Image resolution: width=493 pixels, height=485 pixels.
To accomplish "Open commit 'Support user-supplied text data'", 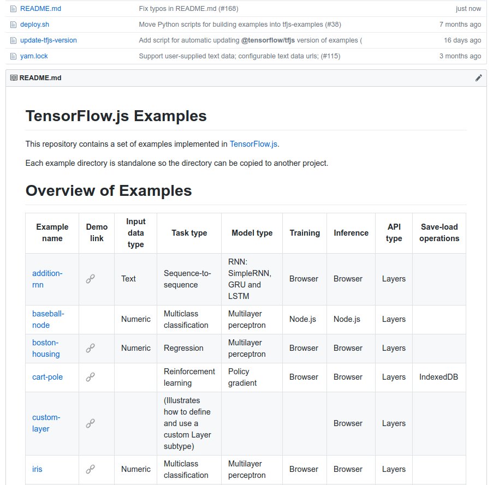I will tap(240, 56).
